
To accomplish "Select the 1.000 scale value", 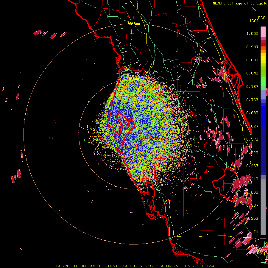I will click(252, 33).
